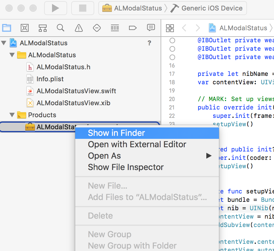Click the Run (play) button
The height and width of the screenshot is (251, 274).
56,8
